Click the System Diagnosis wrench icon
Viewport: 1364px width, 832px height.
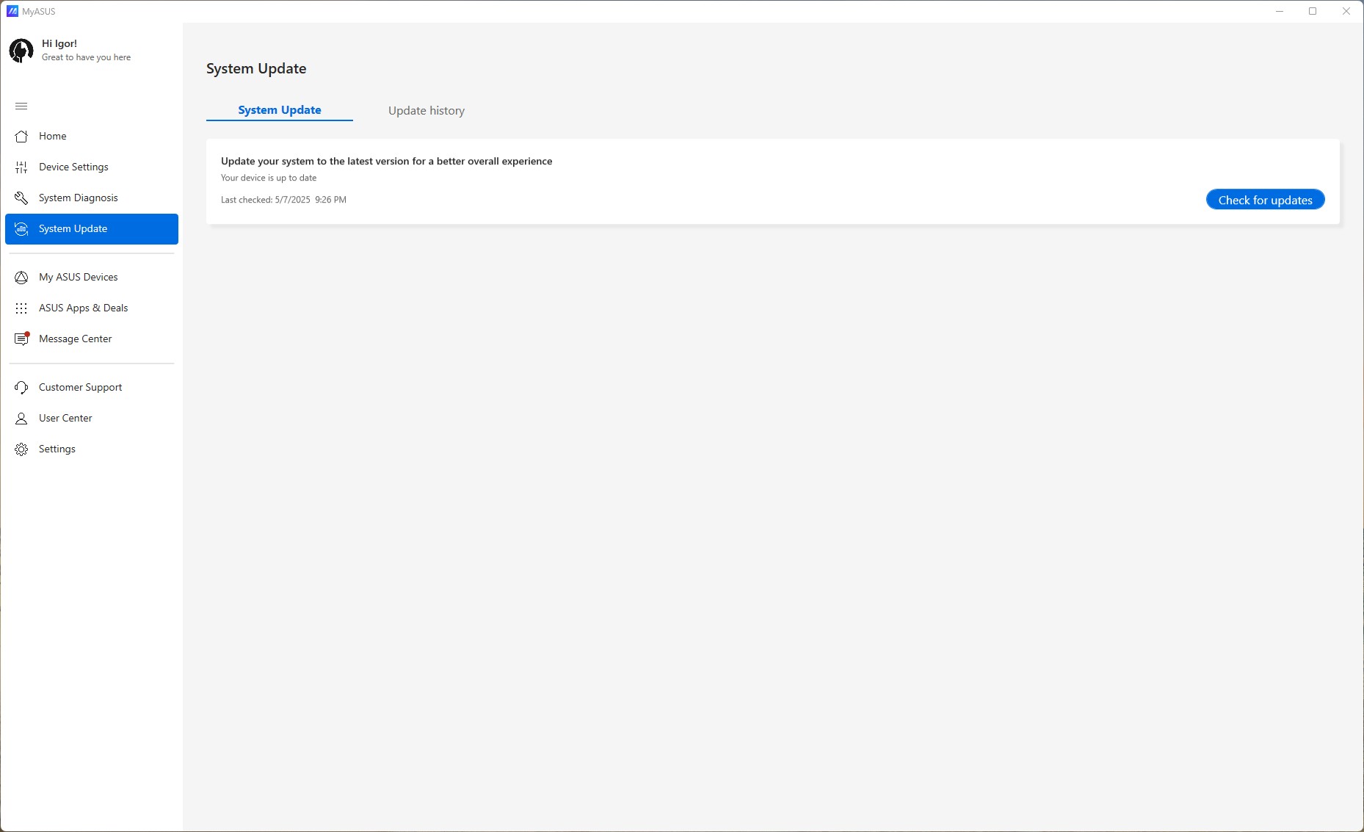21,198
